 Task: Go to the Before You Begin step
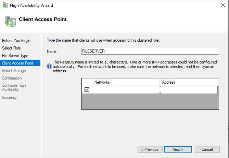click(x=16, y=41)
